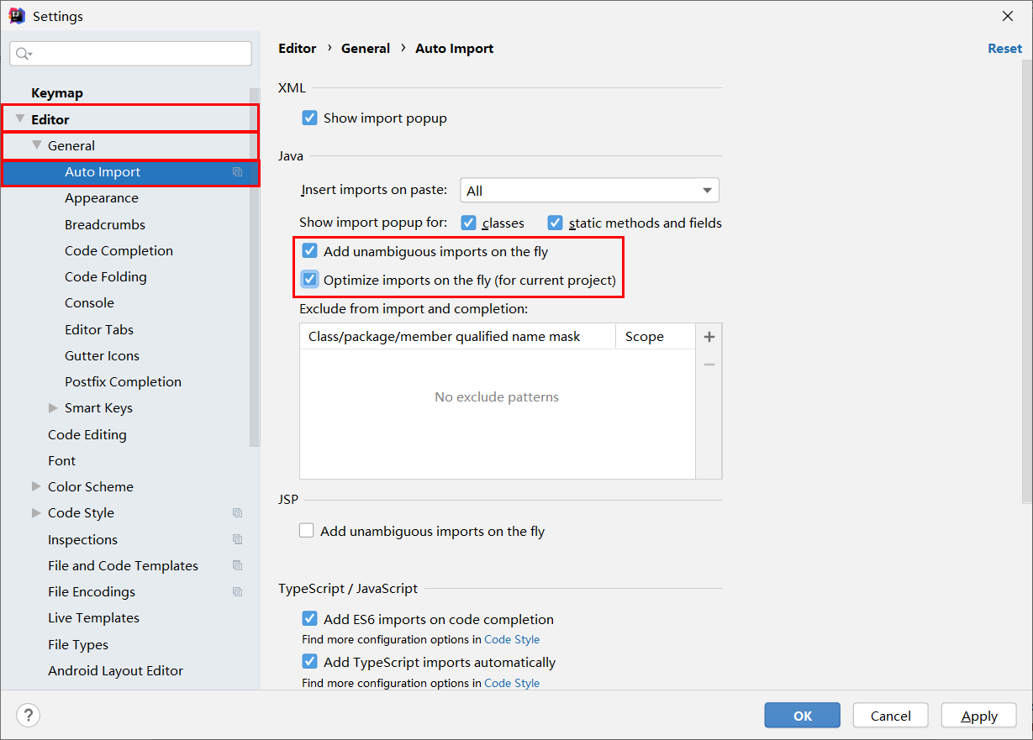Enable JSP Add unambiguous imports on the fly

[307, 531]
